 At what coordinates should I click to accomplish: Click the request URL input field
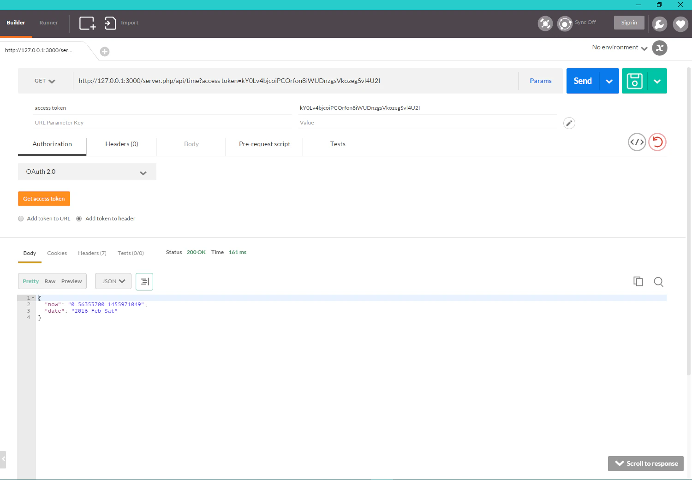(x=295, y=81)
